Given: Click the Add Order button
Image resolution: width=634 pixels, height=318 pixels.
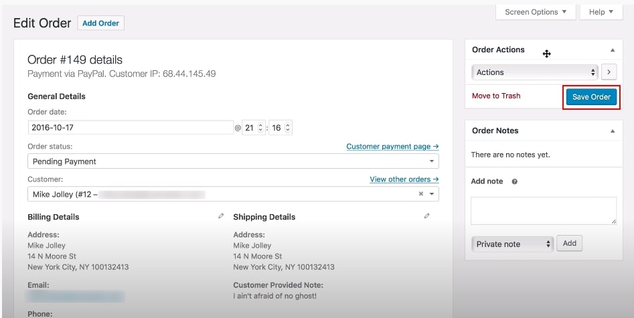Looking at the screenshot, I should tap(100, 23).
